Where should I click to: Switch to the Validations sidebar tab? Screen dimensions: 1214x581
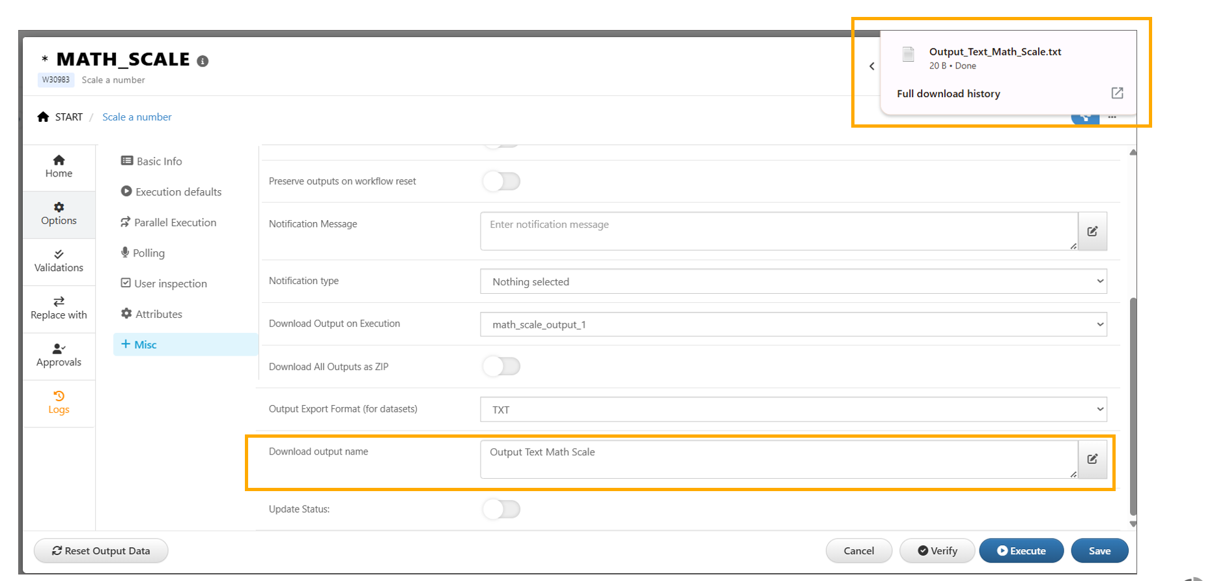pos(59,261)
